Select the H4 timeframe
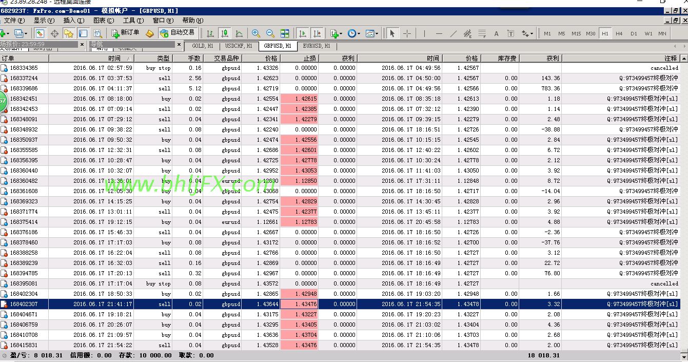This screenshot has height=362, width=688. click(619, 33)
